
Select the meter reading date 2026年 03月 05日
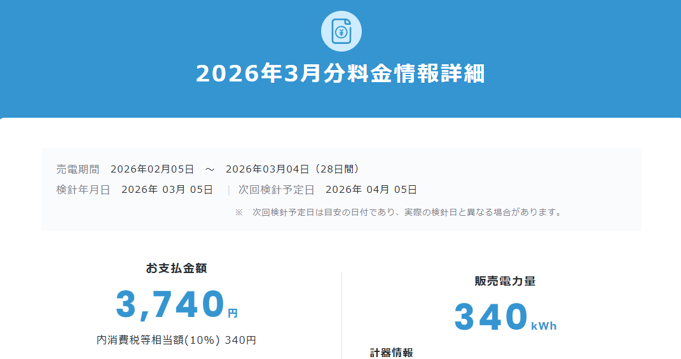pos(167,190)
